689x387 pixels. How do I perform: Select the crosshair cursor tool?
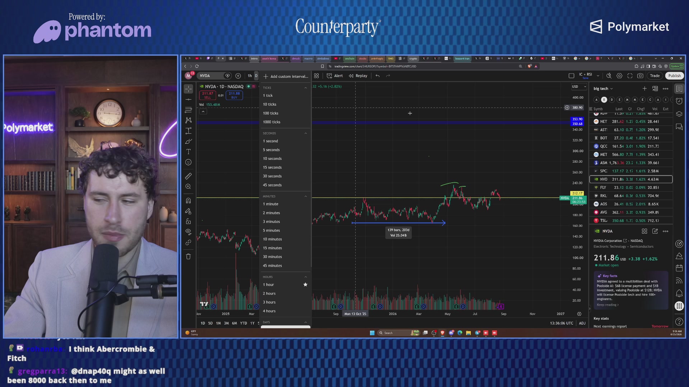tap(188, 89)
